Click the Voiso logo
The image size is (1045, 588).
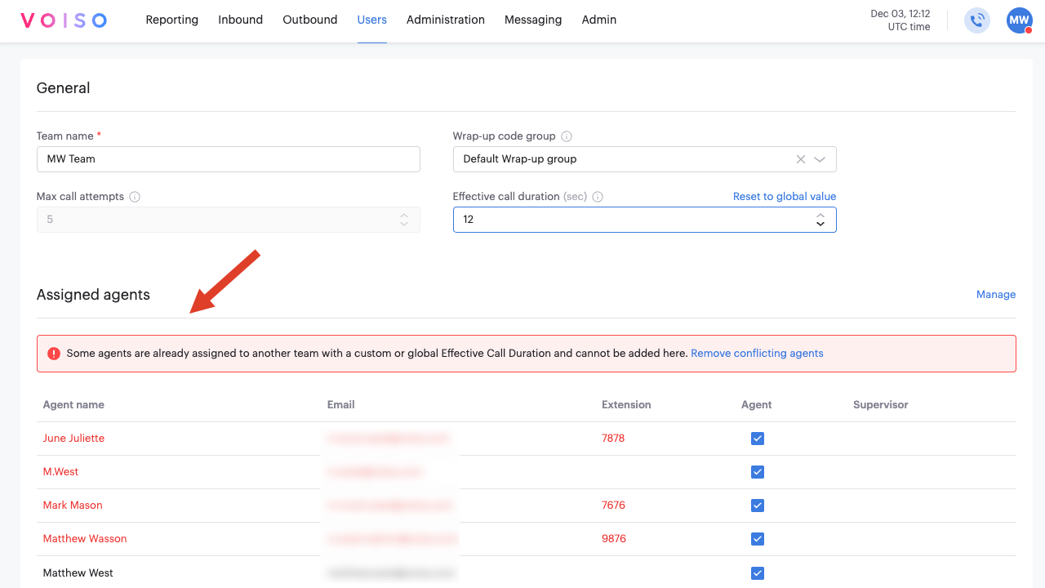click(x=64, y=20)
